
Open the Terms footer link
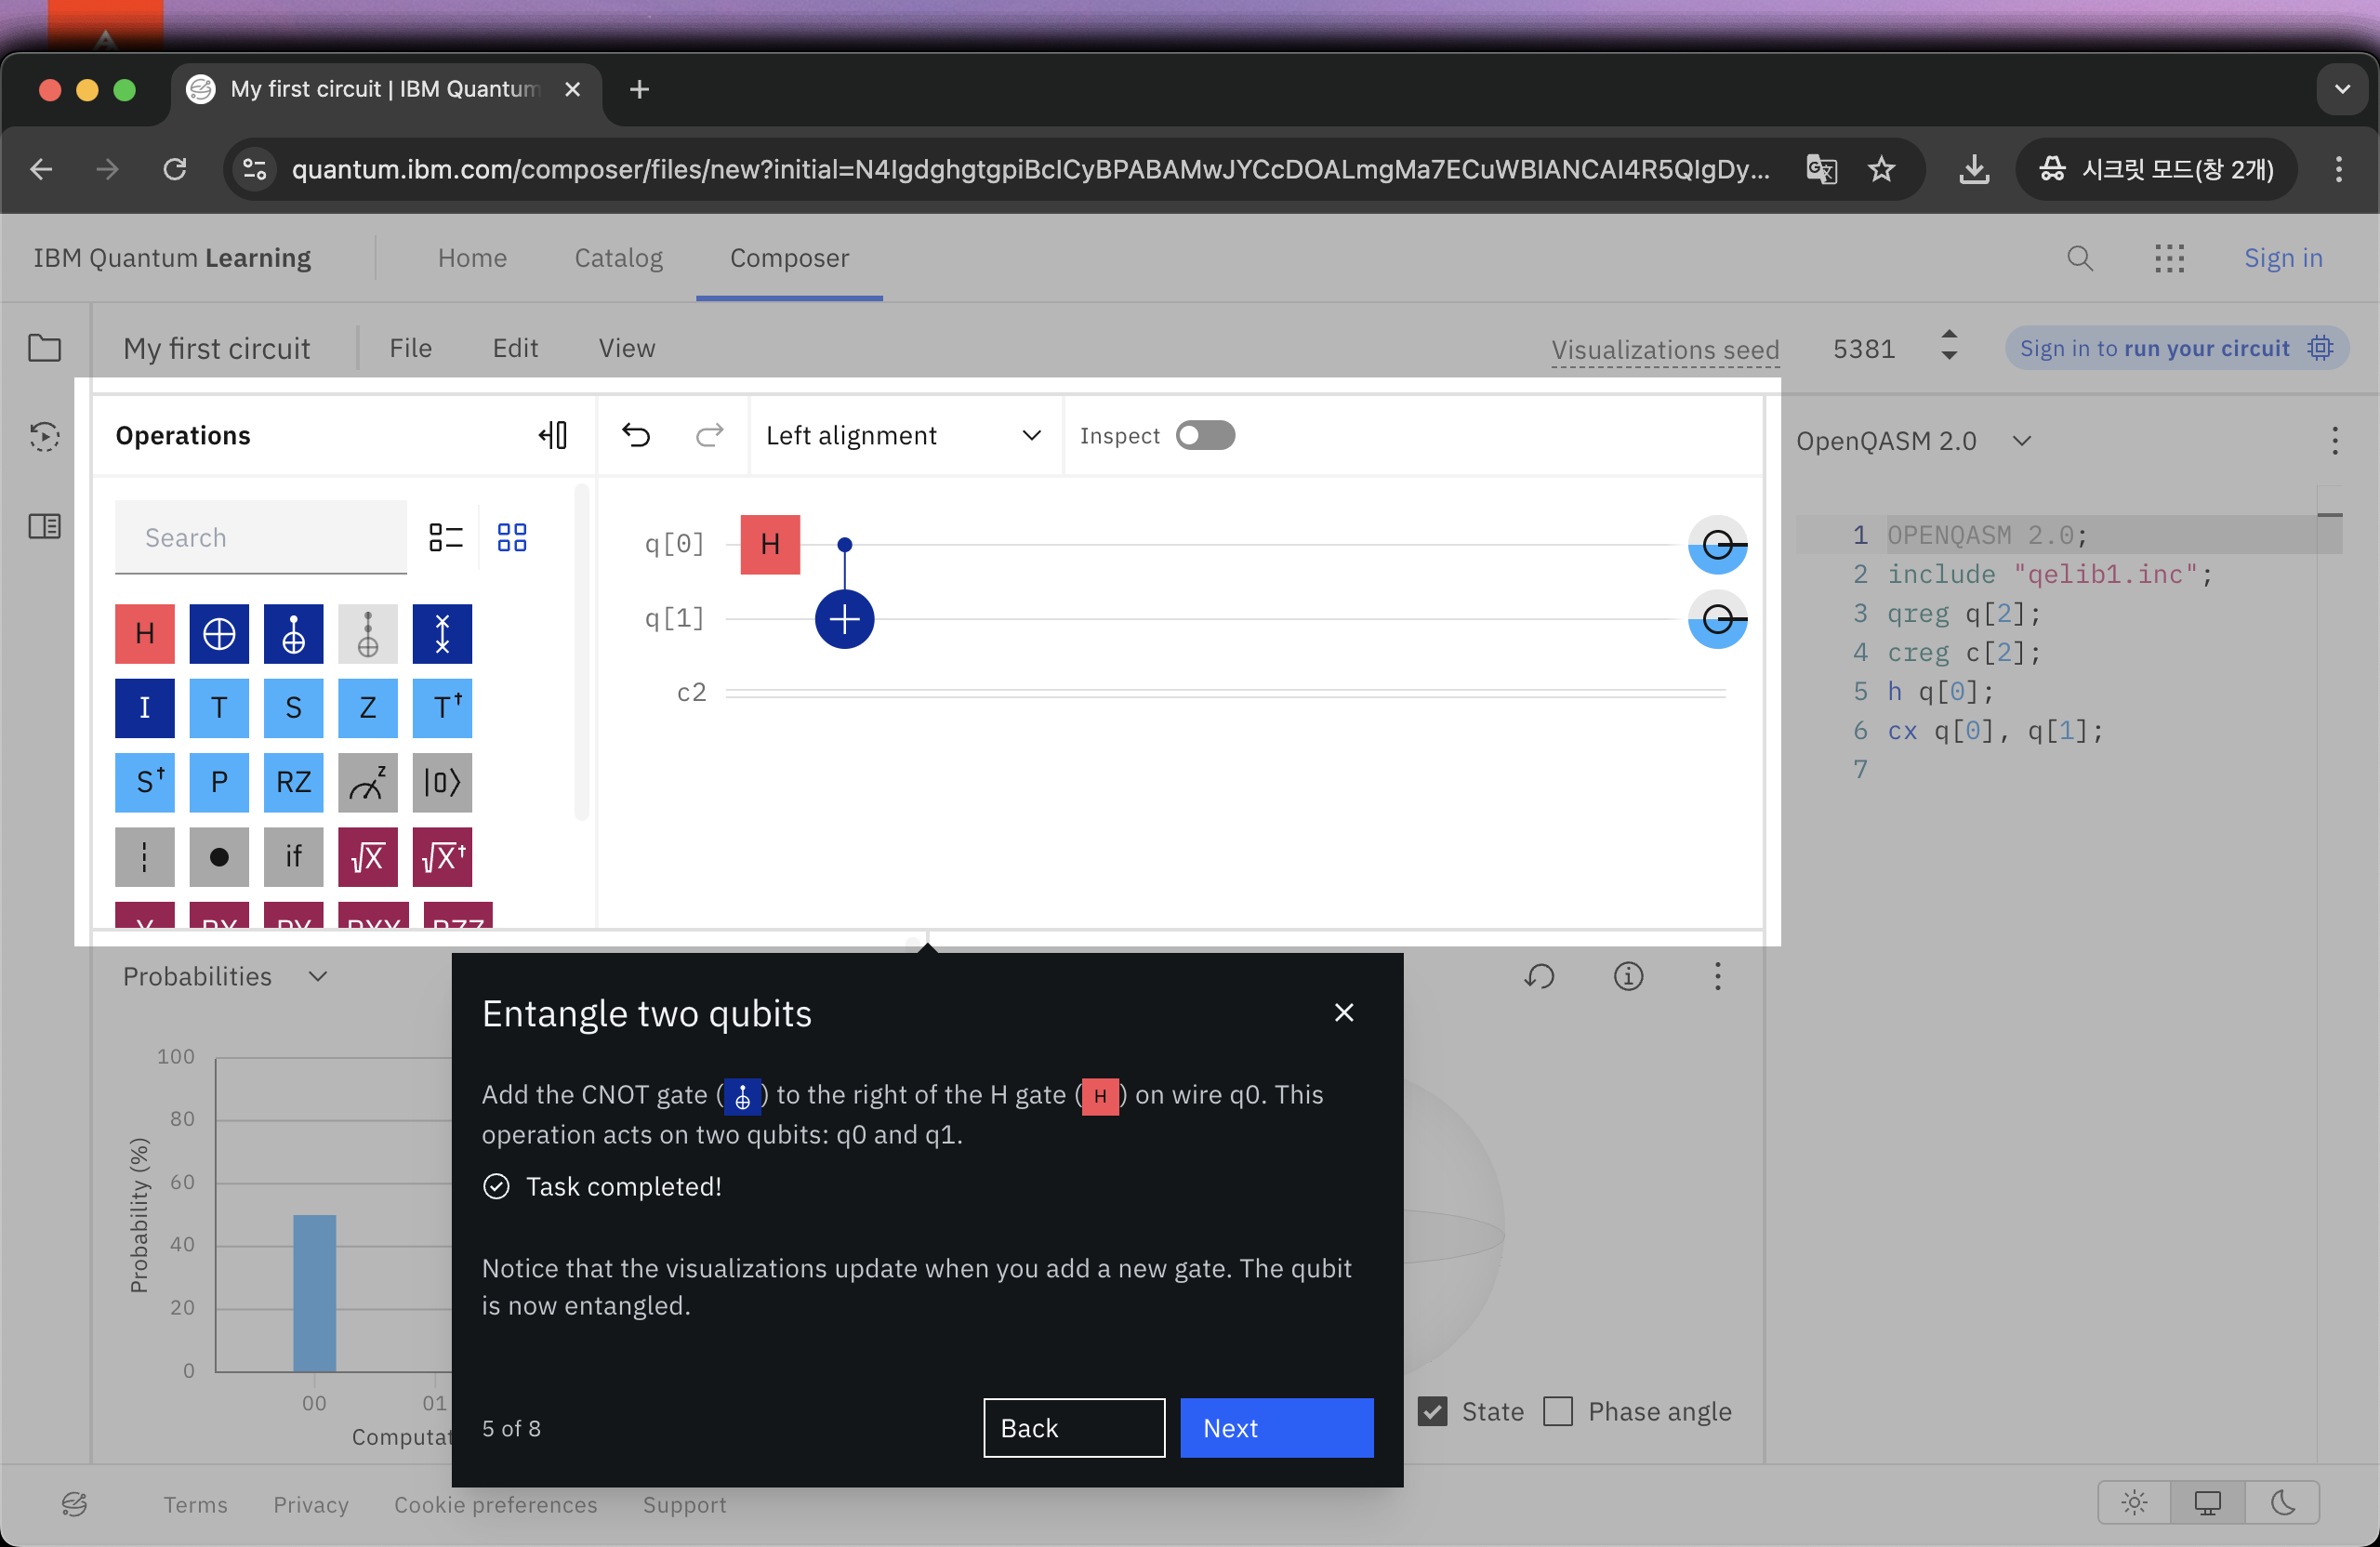click(x=195, y=1504)
